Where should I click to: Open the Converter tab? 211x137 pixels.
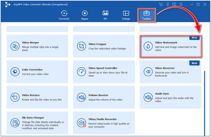(x=64, y=15)
